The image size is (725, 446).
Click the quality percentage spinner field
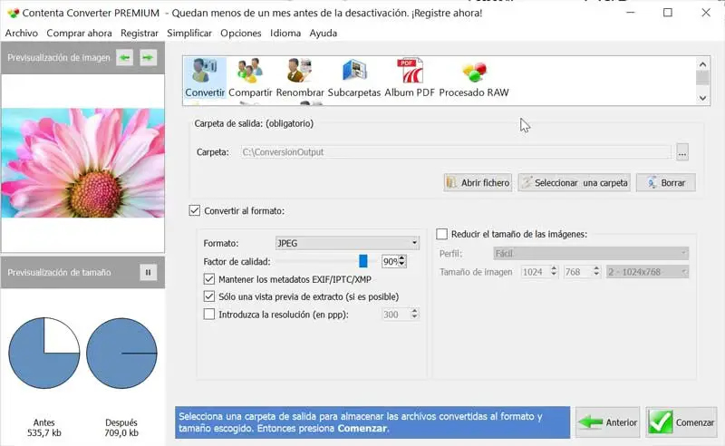pyautogui.click(x=393, y=261)
